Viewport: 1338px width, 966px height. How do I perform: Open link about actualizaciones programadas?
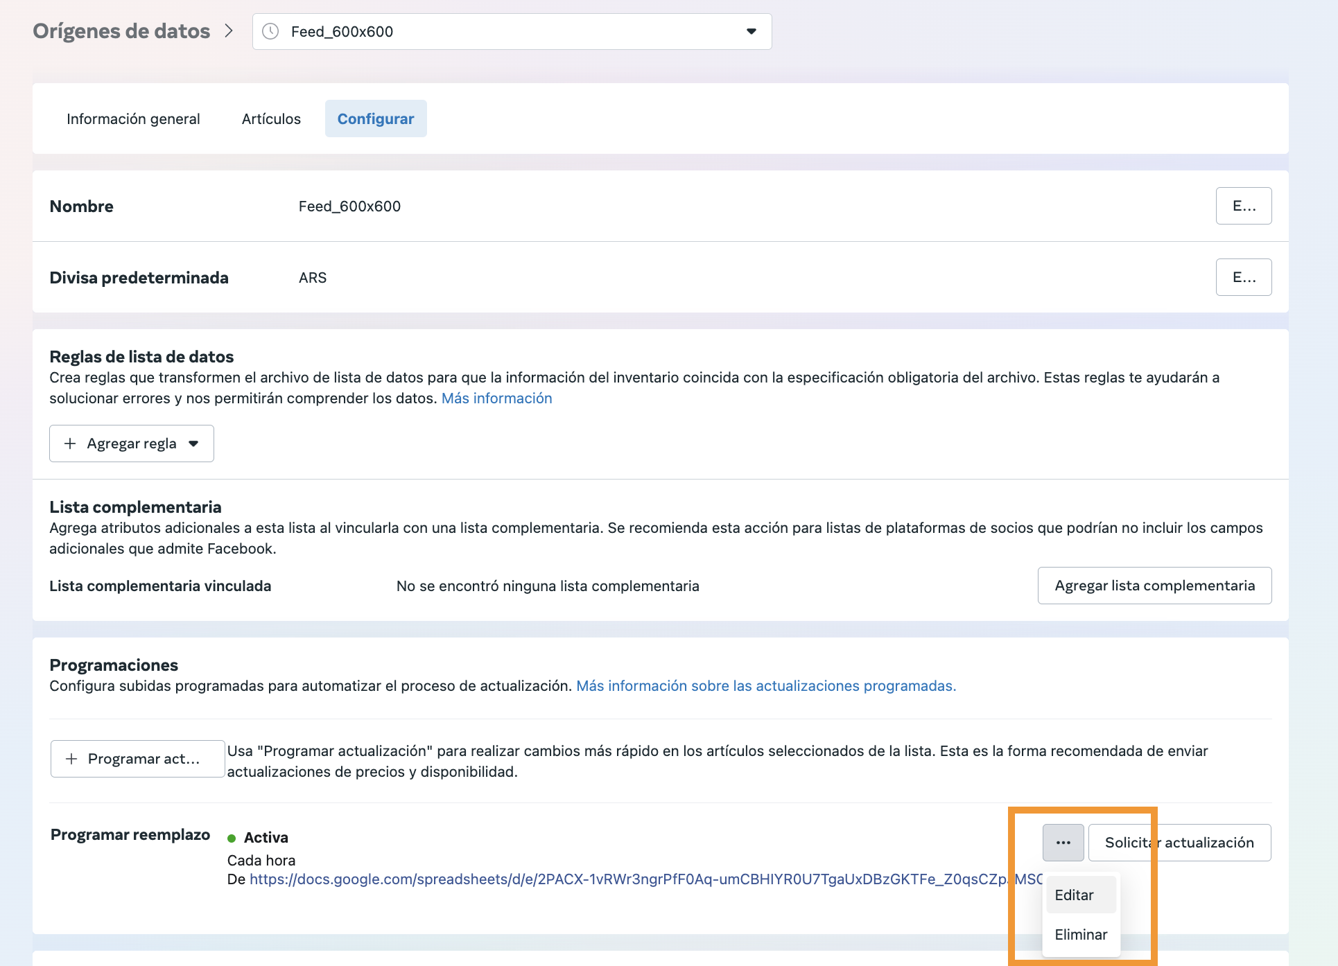(766, 686)
